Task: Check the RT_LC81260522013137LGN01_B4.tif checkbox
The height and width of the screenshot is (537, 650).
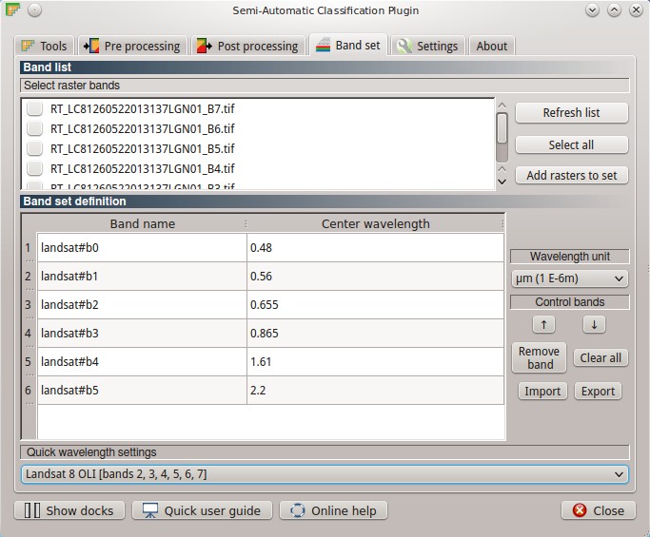Action: [x=34, y=168]
